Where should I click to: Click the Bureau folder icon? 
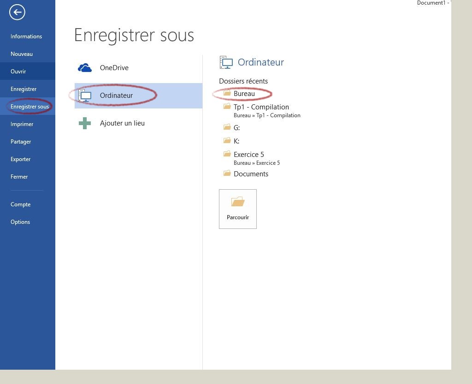(227, 93)
